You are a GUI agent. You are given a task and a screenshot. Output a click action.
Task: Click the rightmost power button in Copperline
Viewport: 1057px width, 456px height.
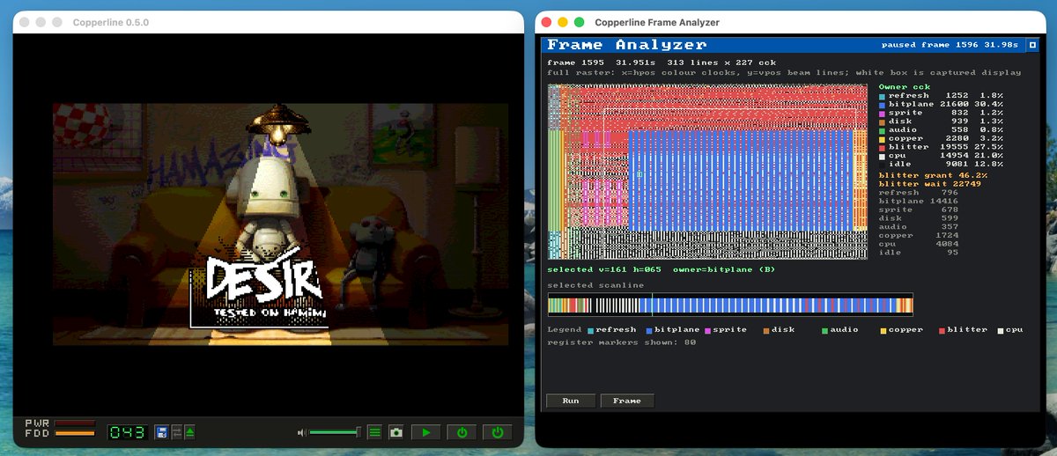[498, 432]
